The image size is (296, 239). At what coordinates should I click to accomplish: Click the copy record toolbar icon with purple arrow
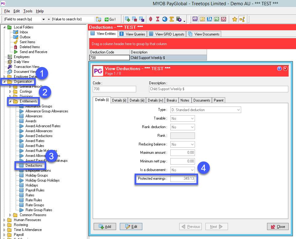142,19
